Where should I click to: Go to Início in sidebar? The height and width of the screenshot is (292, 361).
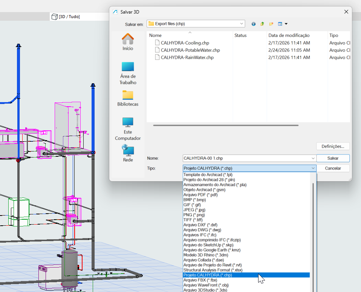[x=128, y=42]
